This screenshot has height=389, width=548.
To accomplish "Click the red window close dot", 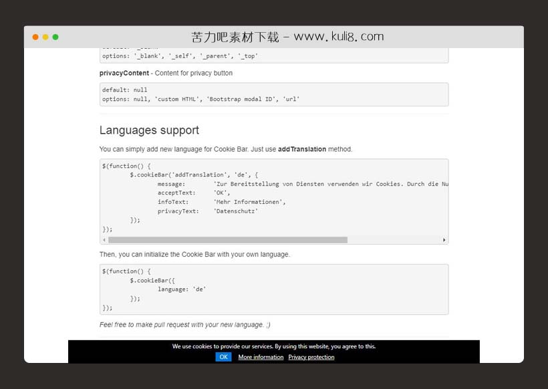I will [x=35, y=37].
